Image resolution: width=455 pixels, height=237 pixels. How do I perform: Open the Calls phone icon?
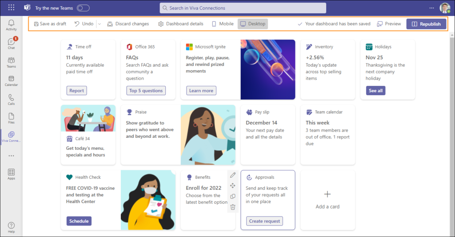(11, 100)
